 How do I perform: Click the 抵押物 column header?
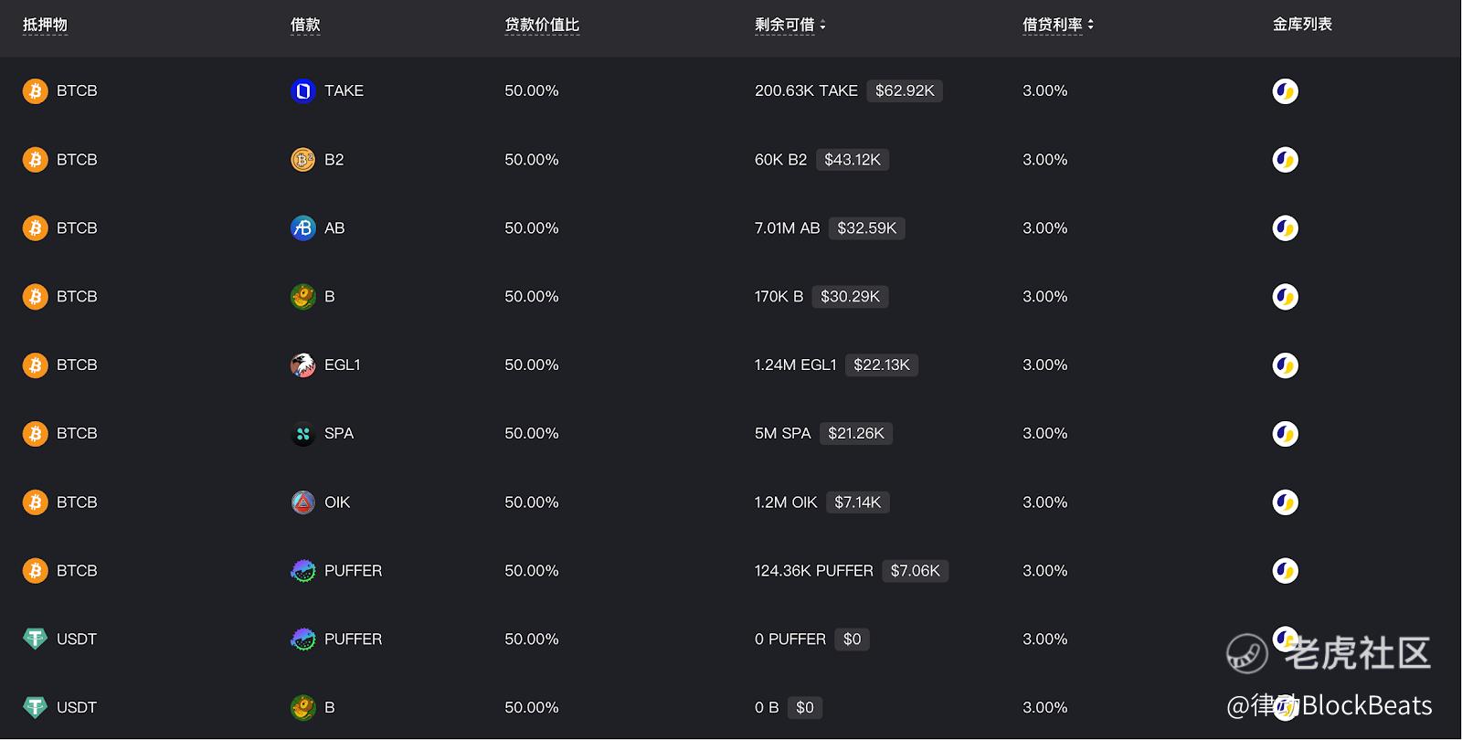[45, 25]
